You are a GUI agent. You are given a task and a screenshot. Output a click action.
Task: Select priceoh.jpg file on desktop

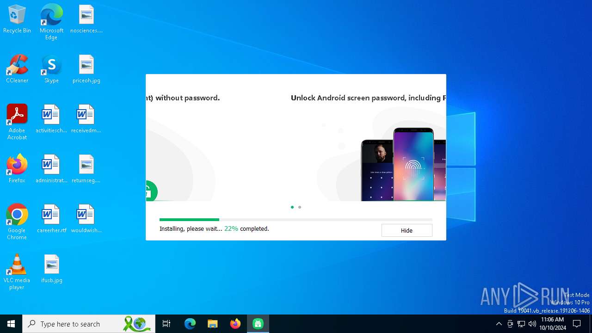[86, 69]
